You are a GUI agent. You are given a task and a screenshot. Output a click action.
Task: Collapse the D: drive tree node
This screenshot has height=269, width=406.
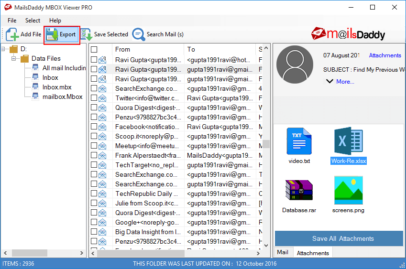pyautogui.click(x=3, y=49)
